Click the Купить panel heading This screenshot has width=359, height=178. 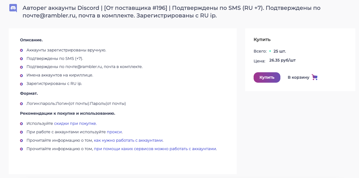pyautogui.click(x=262, y=40)
